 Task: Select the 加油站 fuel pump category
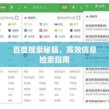(x=45, y=36)
